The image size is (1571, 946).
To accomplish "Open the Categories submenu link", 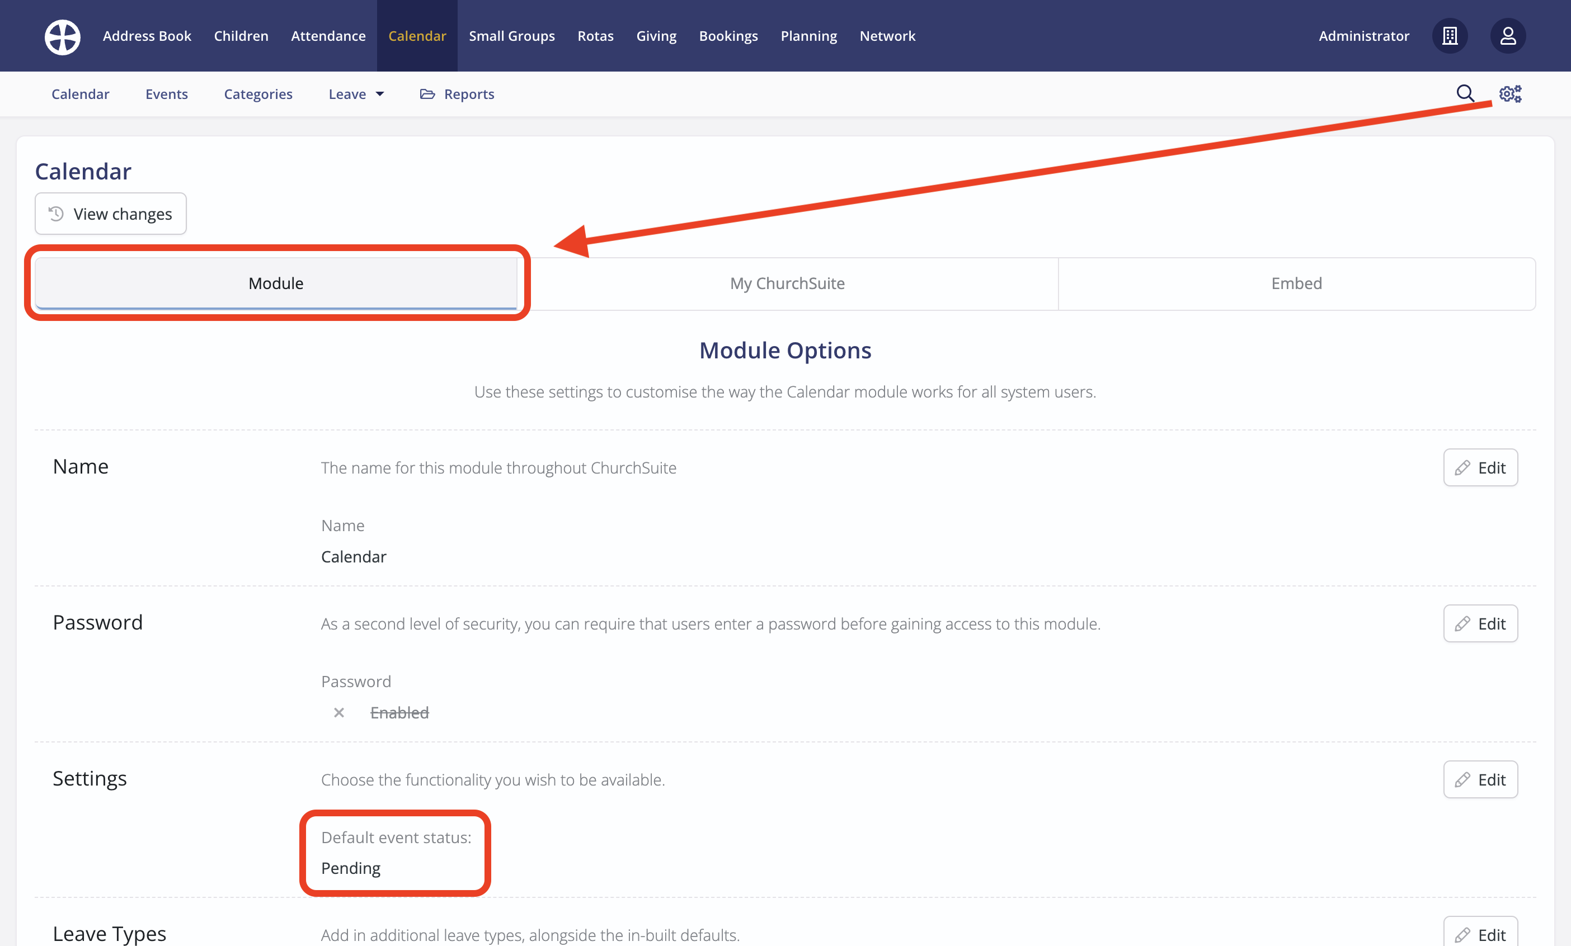I will click(x=257, y=94).
